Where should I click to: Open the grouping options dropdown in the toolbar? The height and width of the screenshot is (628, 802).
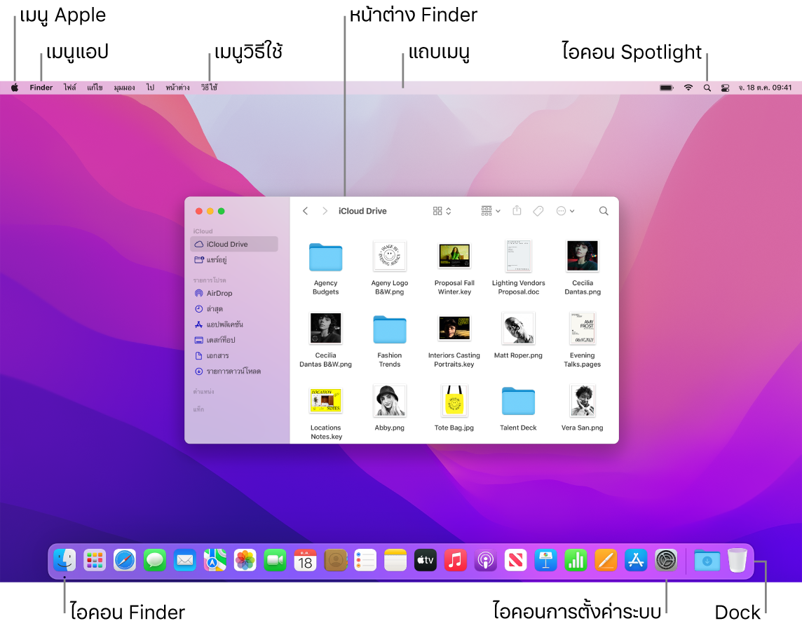pyautogui.click(x=489, y=210)
